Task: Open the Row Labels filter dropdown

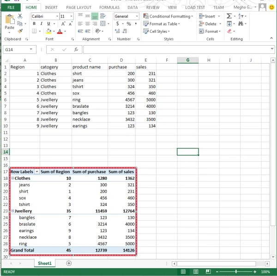Action: point(37,171)
